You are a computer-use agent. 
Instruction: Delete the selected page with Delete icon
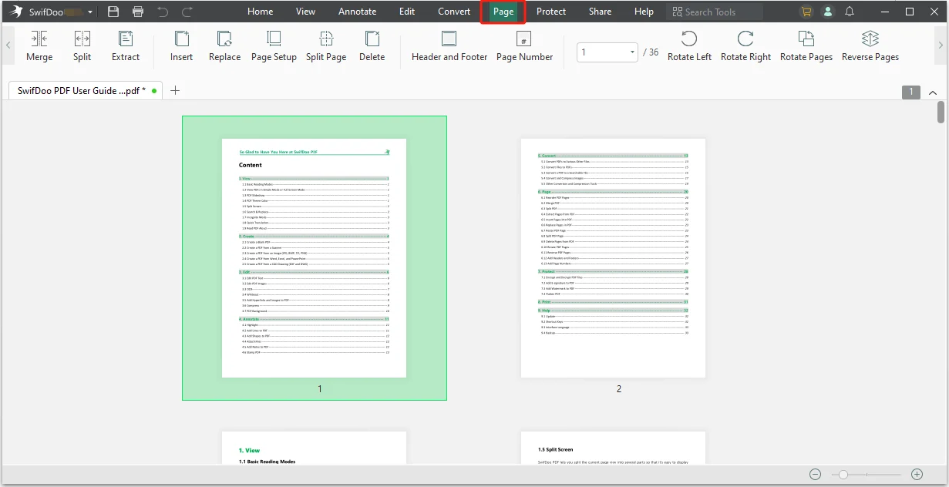click(x=372, y=39)
